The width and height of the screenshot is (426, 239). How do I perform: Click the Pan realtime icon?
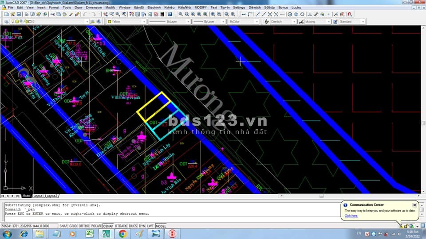tap(106, 14)
